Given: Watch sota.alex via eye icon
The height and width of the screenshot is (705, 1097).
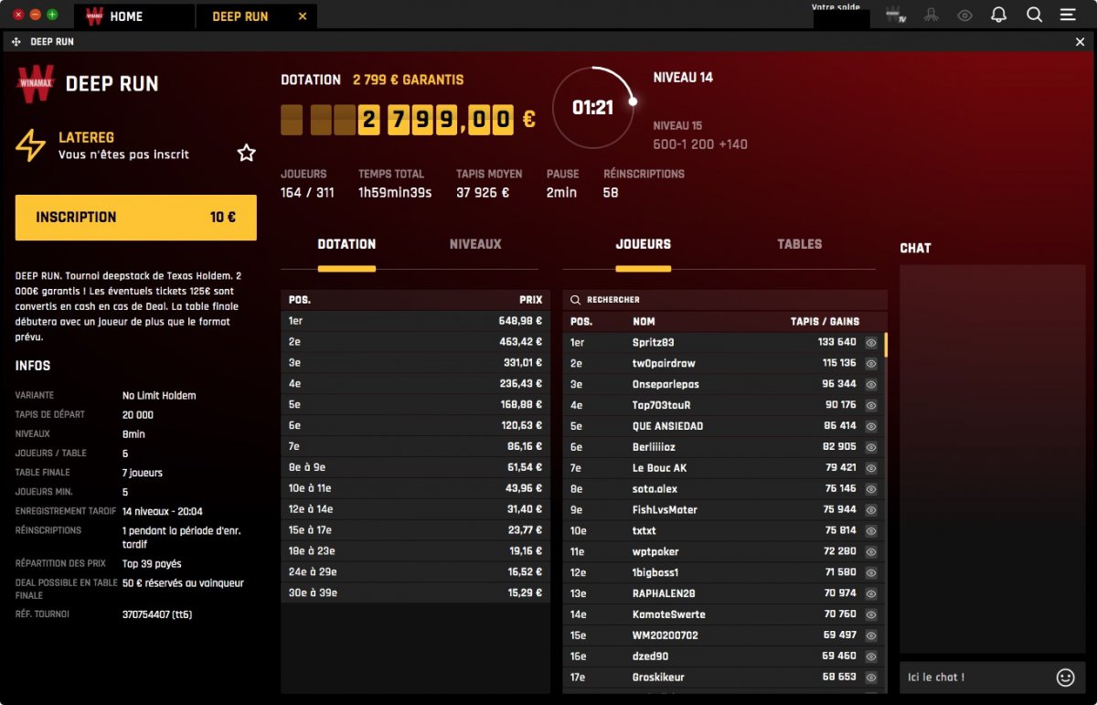Looking at the screenshot, I should click(871, 489).
